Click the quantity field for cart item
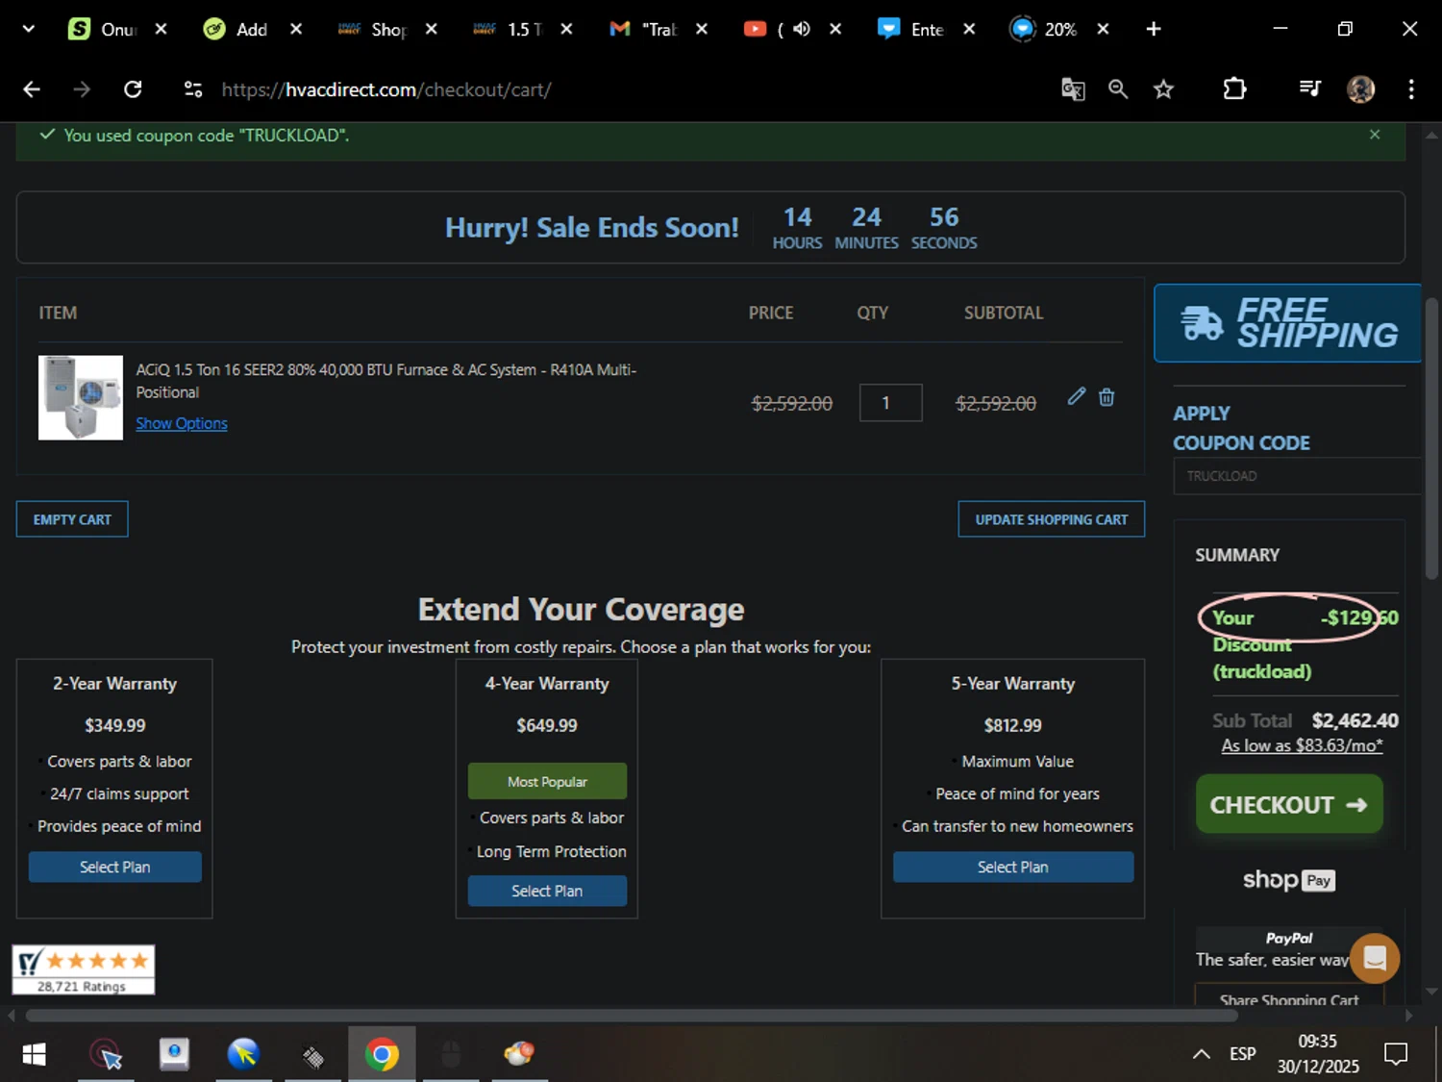This screenshot has height=1082, width=1442. click(x=890, y=403)
